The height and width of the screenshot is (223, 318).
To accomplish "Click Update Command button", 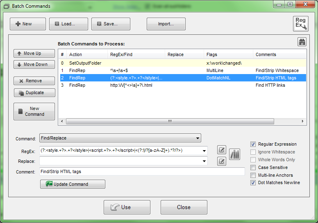I will click(73, 184).
